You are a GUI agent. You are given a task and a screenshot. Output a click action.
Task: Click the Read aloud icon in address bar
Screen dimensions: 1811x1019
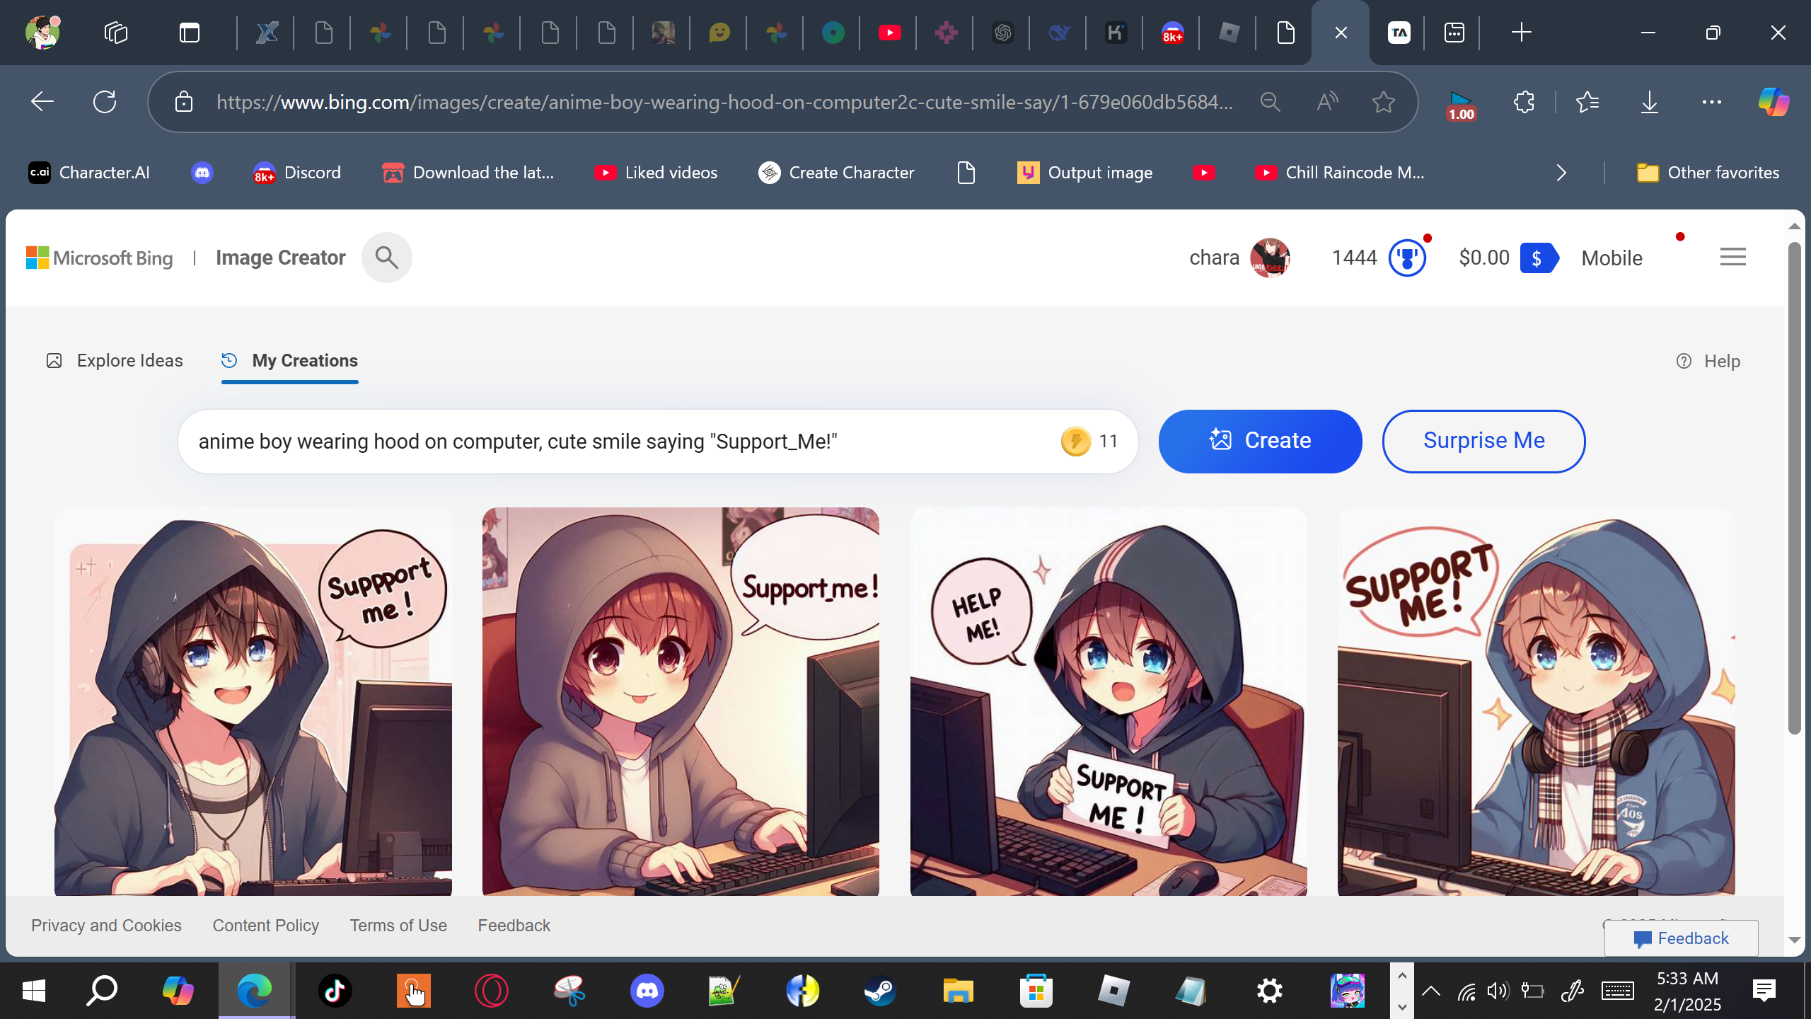1327,102
